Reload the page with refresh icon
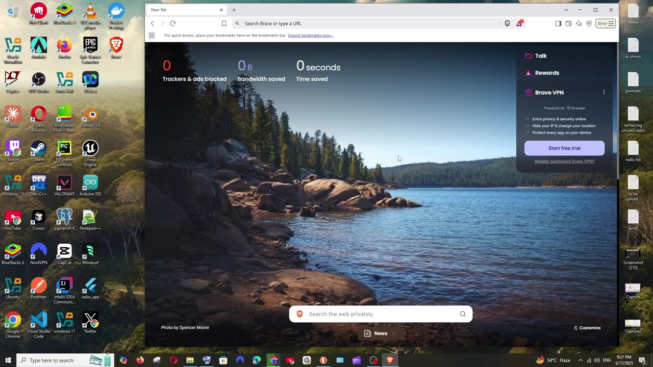The width and height of the screenshot is (653, 367). [x=172, y=23]
